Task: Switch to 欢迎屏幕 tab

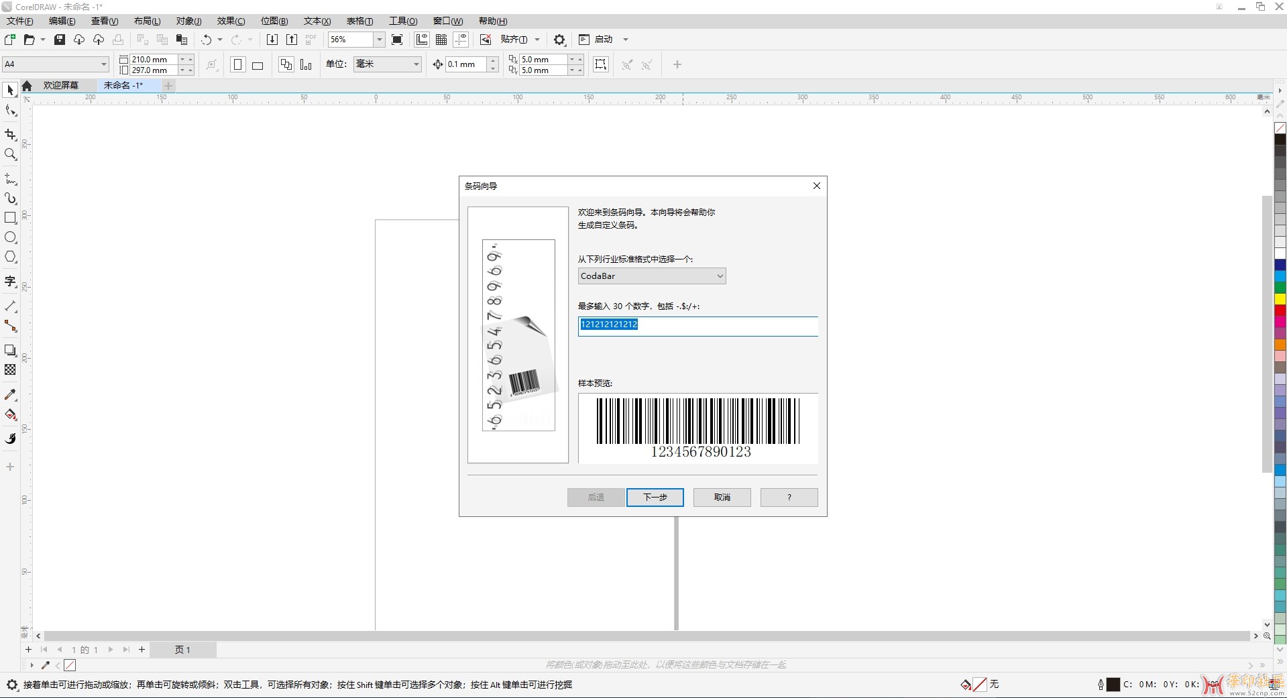Action: point(61,85)
